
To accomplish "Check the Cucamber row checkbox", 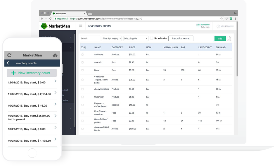I will [82, 97].
